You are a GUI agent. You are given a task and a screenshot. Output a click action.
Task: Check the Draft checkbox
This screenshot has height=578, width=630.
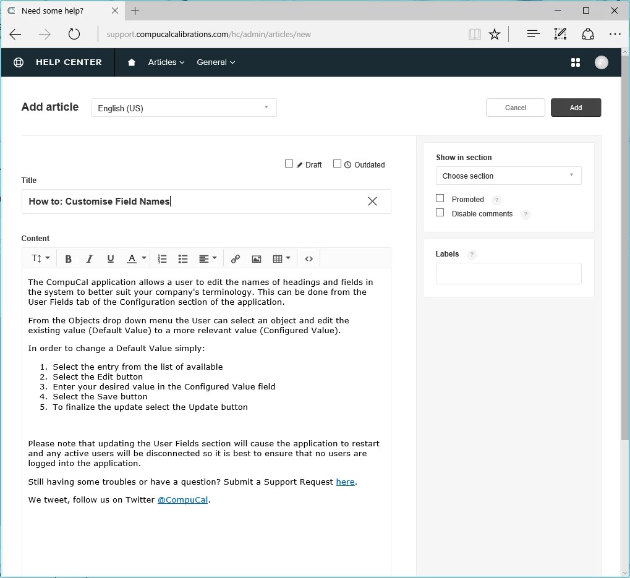tap(289, 163)
